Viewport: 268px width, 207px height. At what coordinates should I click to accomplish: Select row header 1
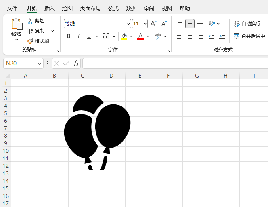click(x=6, y=83)
